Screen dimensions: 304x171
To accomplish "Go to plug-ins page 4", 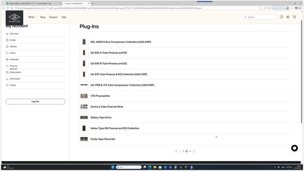I will point(190,151).
